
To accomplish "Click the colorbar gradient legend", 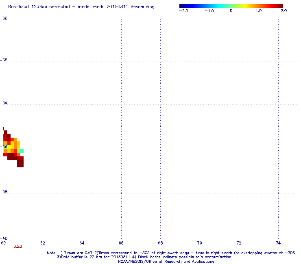I will (231, 6).
